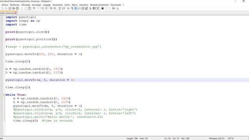Viewport: 249px width, 140px height.
Task: Click the Paste clipboard toolbar icon
Action: pos(30,9)
